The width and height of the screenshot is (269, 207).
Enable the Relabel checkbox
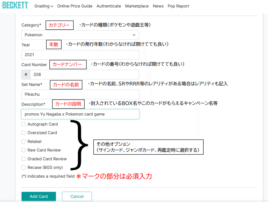(x=23, y=142)
